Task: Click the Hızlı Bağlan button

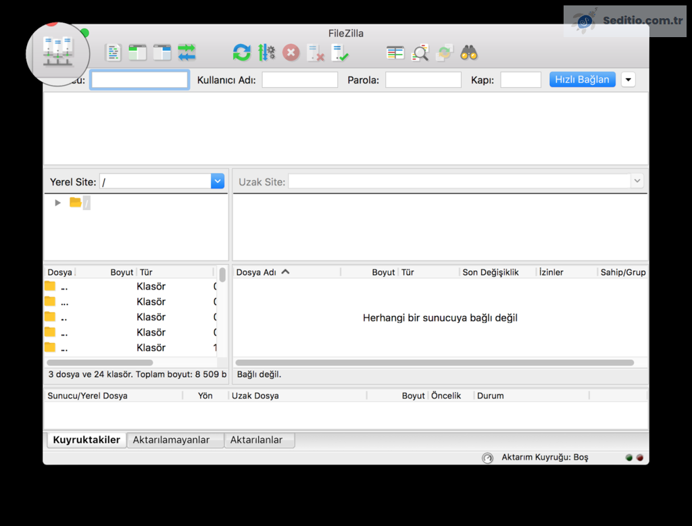Action: [582, 80]
